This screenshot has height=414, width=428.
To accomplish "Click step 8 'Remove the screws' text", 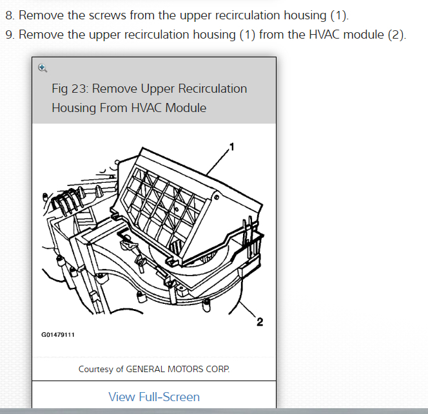I will 177,15.
